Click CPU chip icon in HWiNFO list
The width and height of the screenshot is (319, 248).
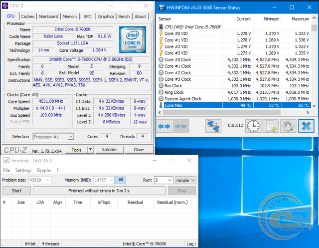click(160, 26)
